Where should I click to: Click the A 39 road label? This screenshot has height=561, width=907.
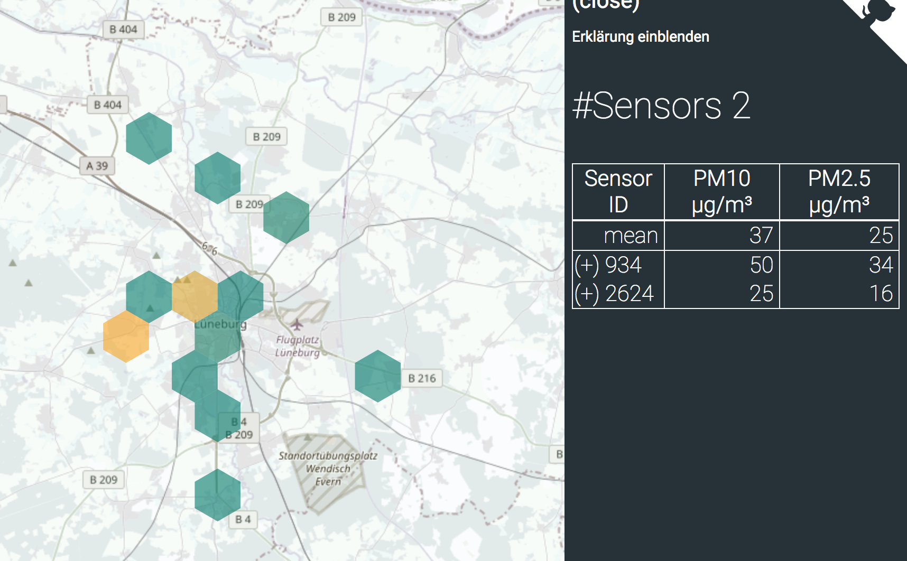pyautogui.click(x=97, y=166)
